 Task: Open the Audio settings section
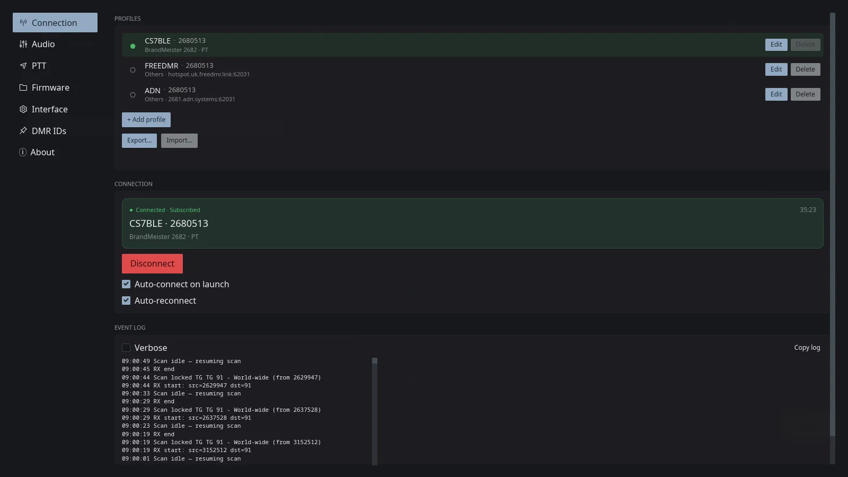[x=55, y=44]
